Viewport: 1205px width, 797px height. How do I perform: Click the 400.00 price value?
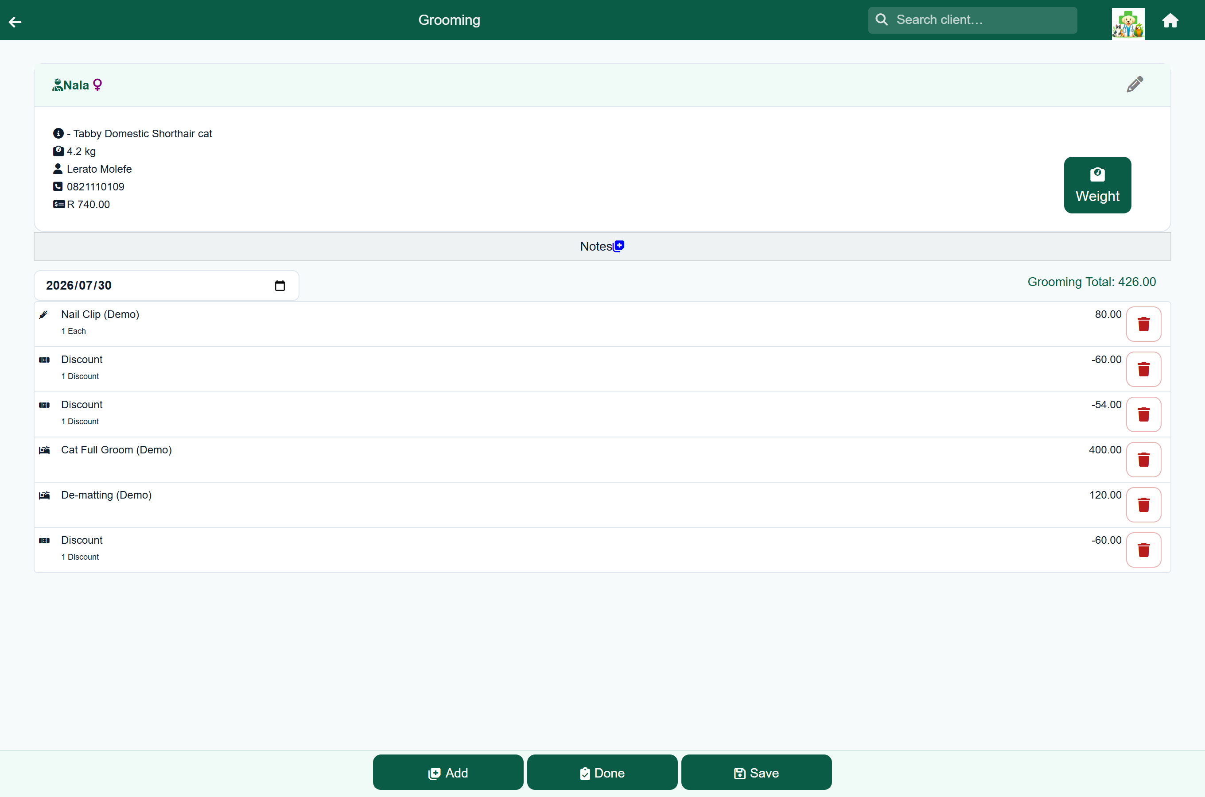pyautogui.click(x=1105, y=450)
